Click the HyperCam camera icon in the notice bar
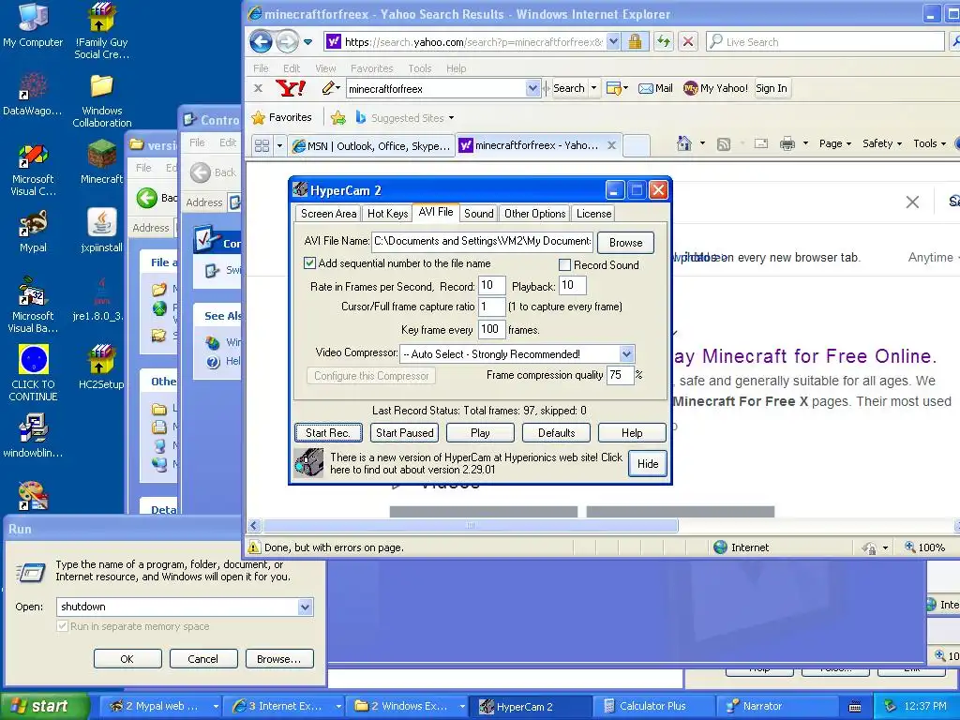The image size is (960, 720). point(308,463)
